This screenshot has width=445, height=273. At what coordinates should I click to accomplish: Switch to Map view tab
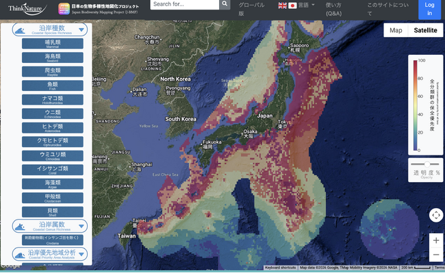pos(396,30)
